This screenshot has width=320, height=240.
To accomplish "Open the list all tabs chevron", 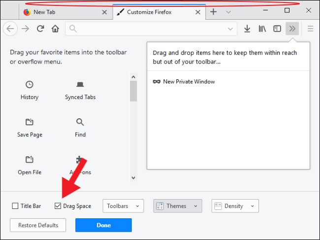I will click(x=228, y=12).
